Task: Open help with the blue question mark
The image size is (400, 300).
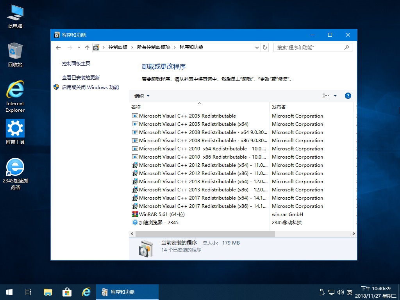Action: 348,96
